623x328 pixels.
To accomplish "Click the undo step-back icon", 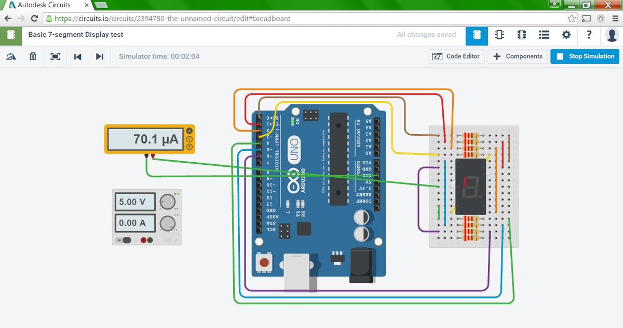I will [x=78, y=56].
